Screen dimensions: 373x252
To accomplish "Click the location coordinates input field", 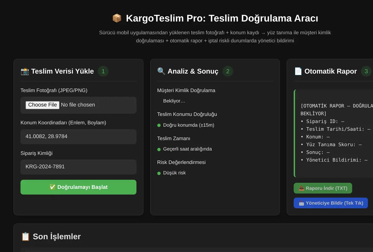I will [78, 137].
